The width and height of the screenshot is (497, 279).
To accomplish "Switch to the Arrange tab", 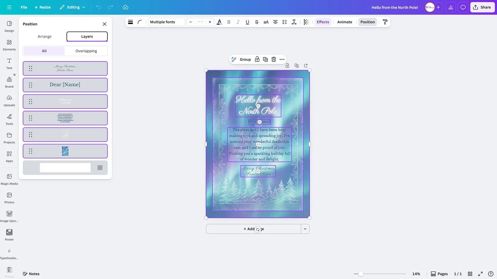I will point(44,37).
